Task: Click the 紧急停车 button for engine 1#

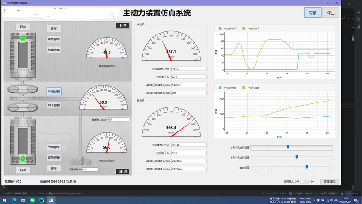Action: [54, 39]
